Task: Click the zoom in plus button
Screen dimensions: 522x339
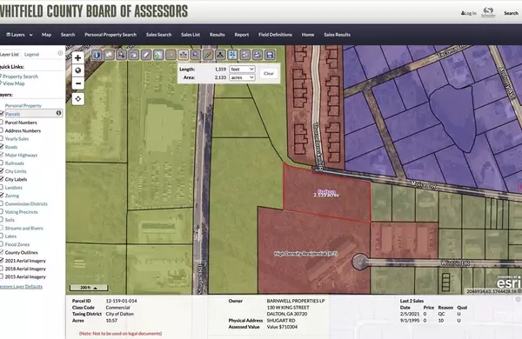Action: tap(78, 58)
